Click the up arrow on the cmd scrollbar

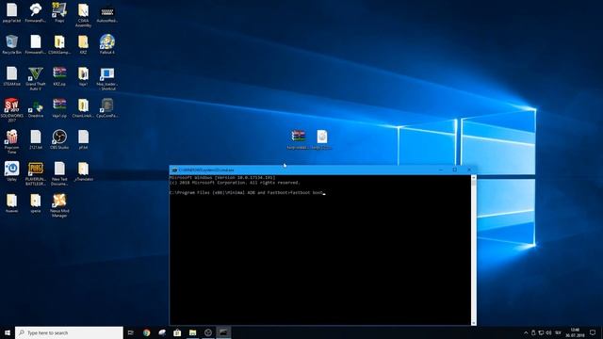(x=474, y=177)
